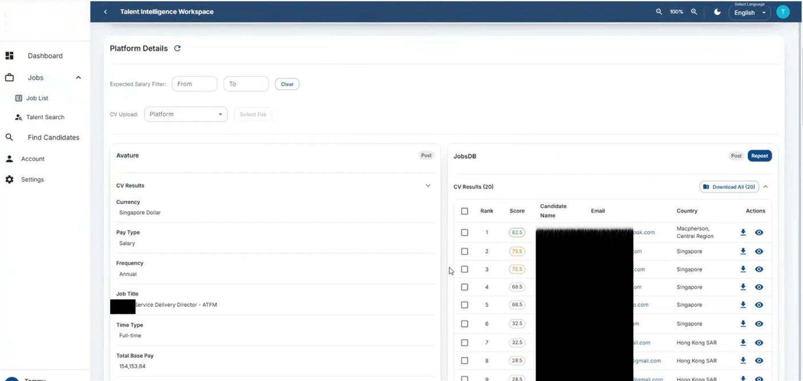Click the back arrow in header
Image resolution: width=803 pixels, height=381 pixels.
[106, 11]
